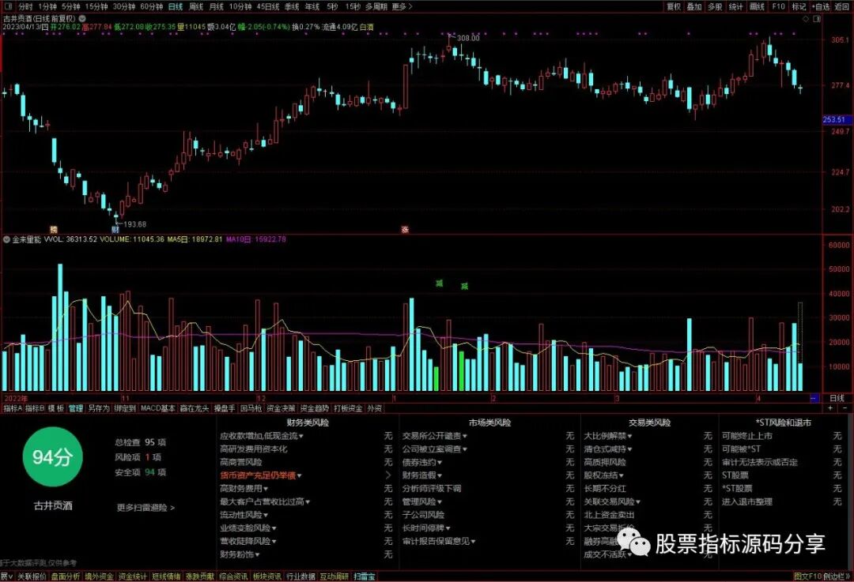Click the diamond icon above the price axis
This screenshot has height=582, width=854.
(807, 19)
